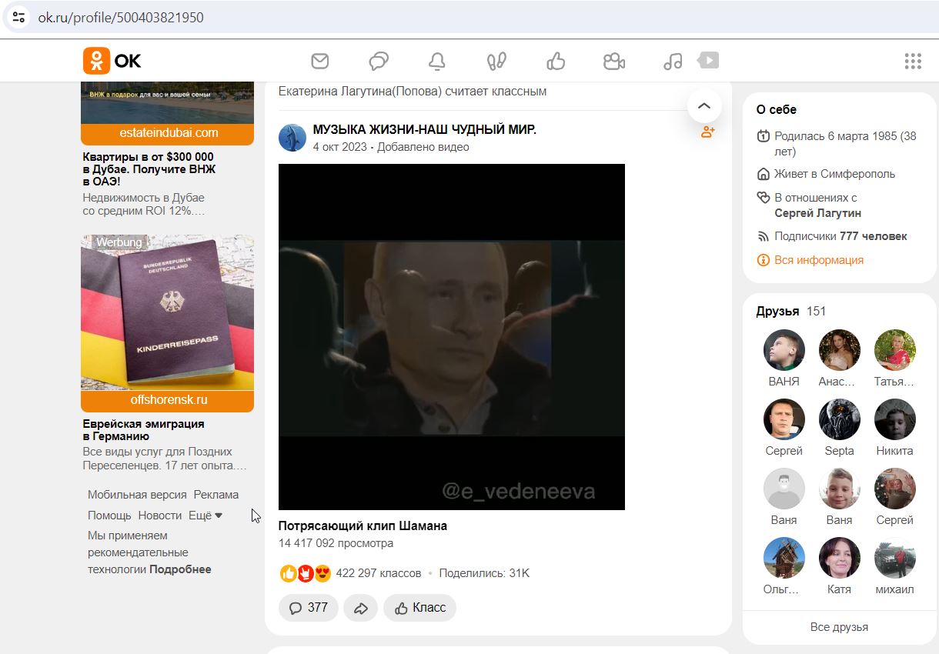Click the Родилась 6 марта 1985 line

pos(845,144)
